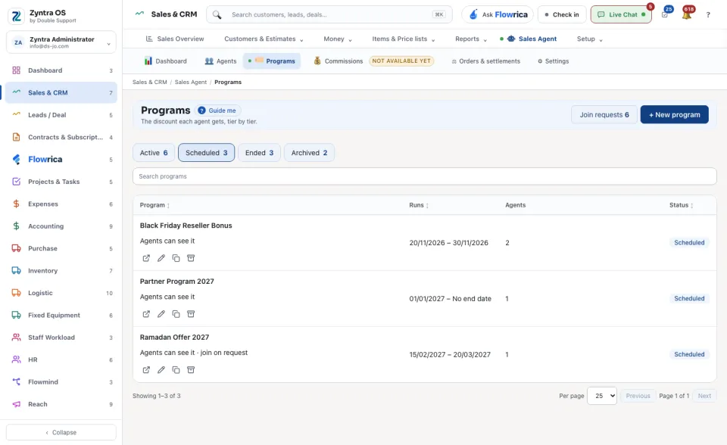This screenshot has width=727, height=445.
Task: Change the Per page selector from 25
Action: (602, 396)
